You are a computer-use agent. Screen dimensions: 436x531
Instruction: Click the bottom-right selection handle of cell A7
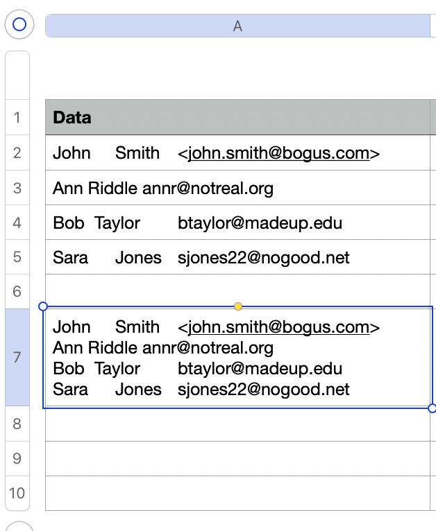pos(432,408)
